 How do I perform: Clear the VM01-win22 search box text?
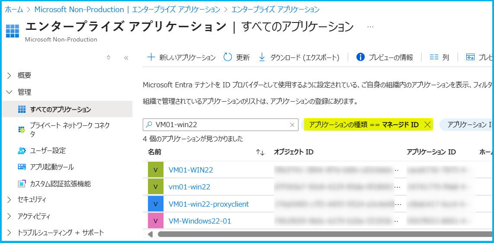pos(292,125)
